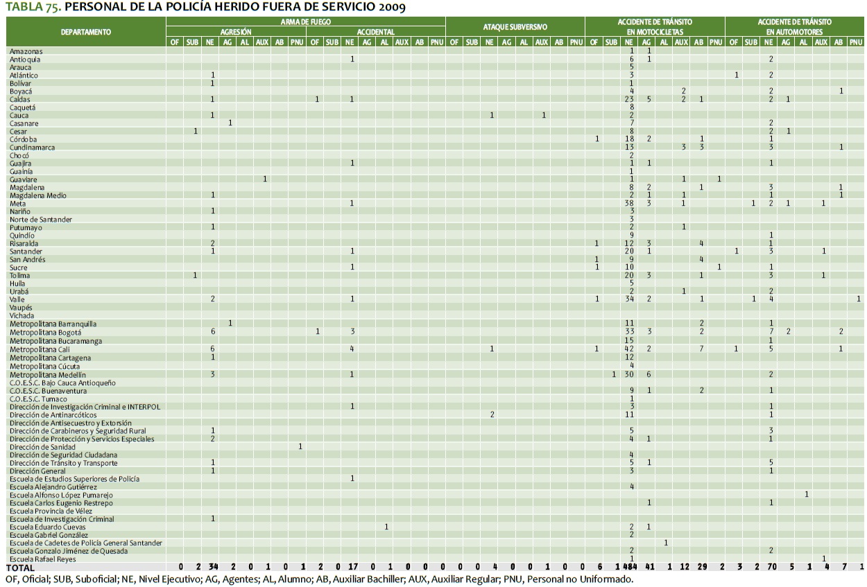867x587 pixels.
Task: Click the value 38 in the Meta row
Action: [x=630, y=203]
